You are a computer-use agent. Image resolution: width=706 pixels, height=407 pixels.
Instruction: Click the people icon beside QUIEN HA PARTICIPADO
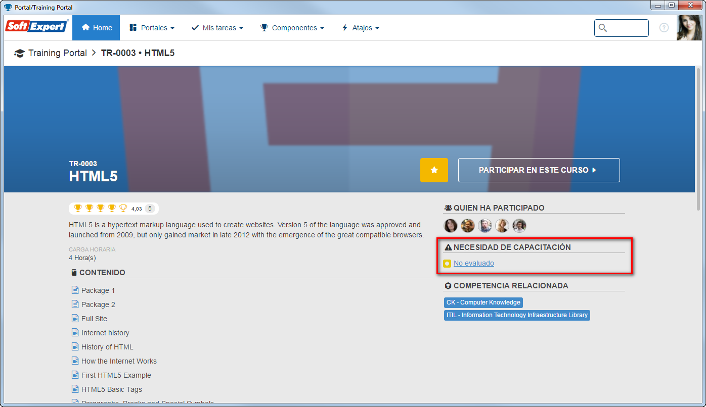[x=448, y=208]
